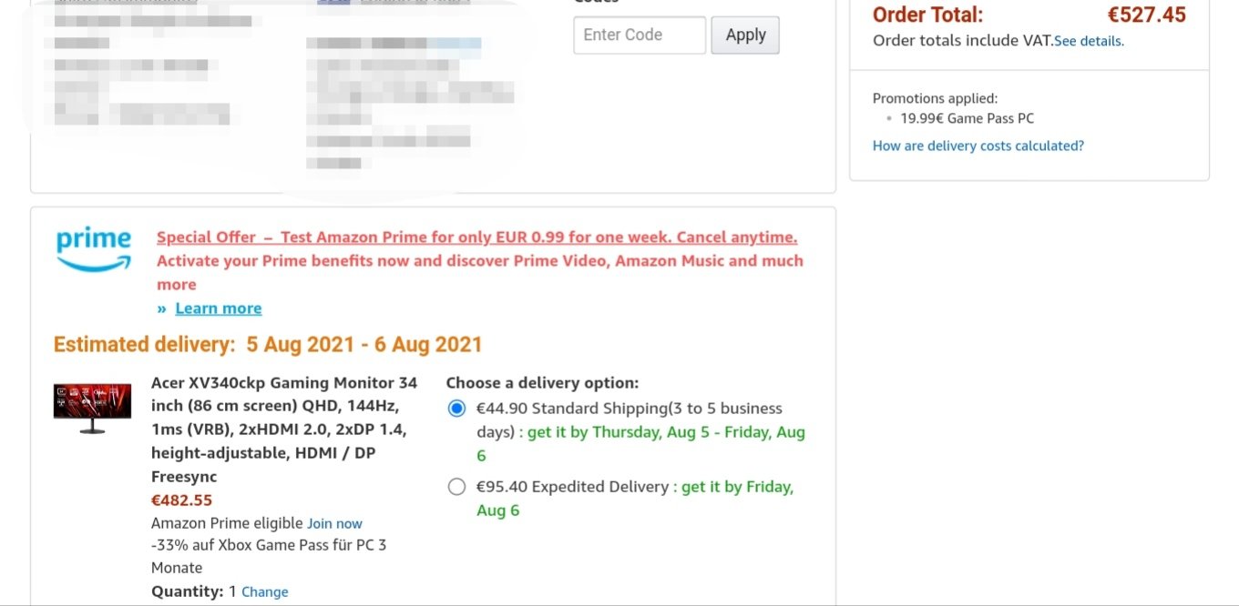Click the Prime logo icon

pyautogui.click(x=94, y=249)
